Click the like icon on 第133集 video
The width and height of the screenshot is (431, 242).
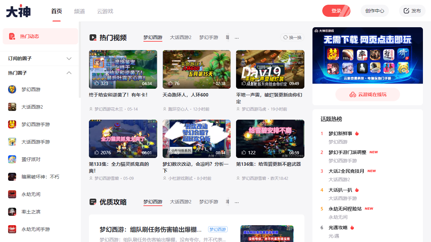97,153
